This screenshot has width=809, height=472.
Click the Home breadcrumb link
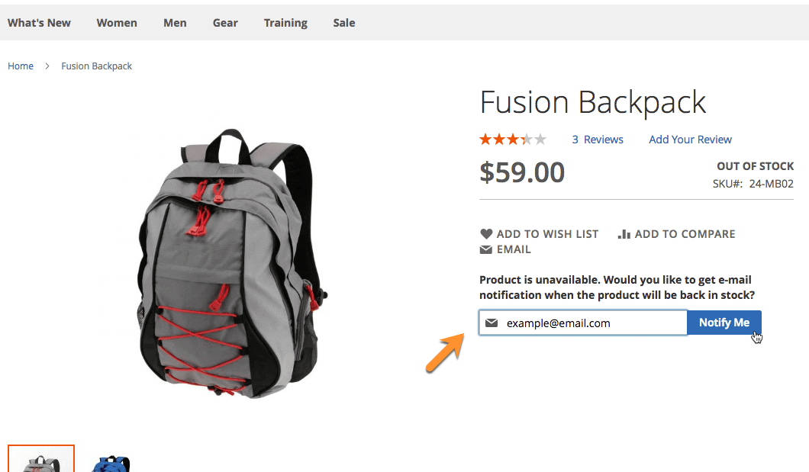tap(21, 66)
